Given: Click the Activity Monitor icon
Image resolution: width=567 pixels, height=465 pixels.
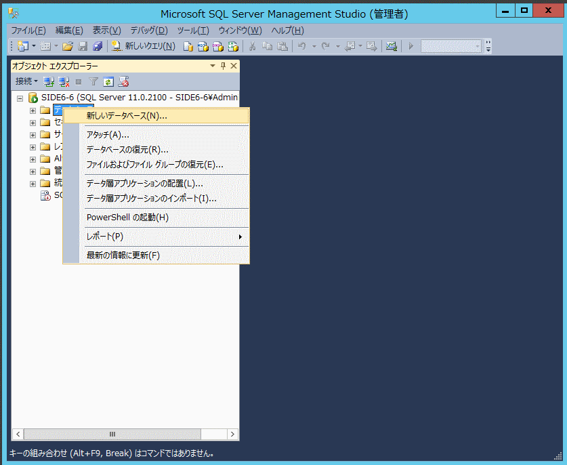Looking at the screenshot, I should pos(392,46).
